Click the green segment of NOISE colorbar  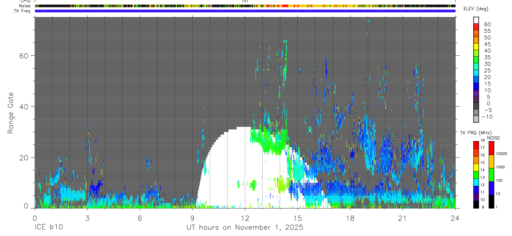click(x=492, y=175)
